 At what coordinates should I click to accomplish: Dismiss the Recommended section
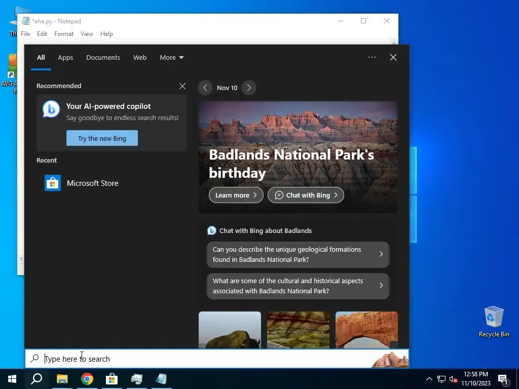click(182, 86)
